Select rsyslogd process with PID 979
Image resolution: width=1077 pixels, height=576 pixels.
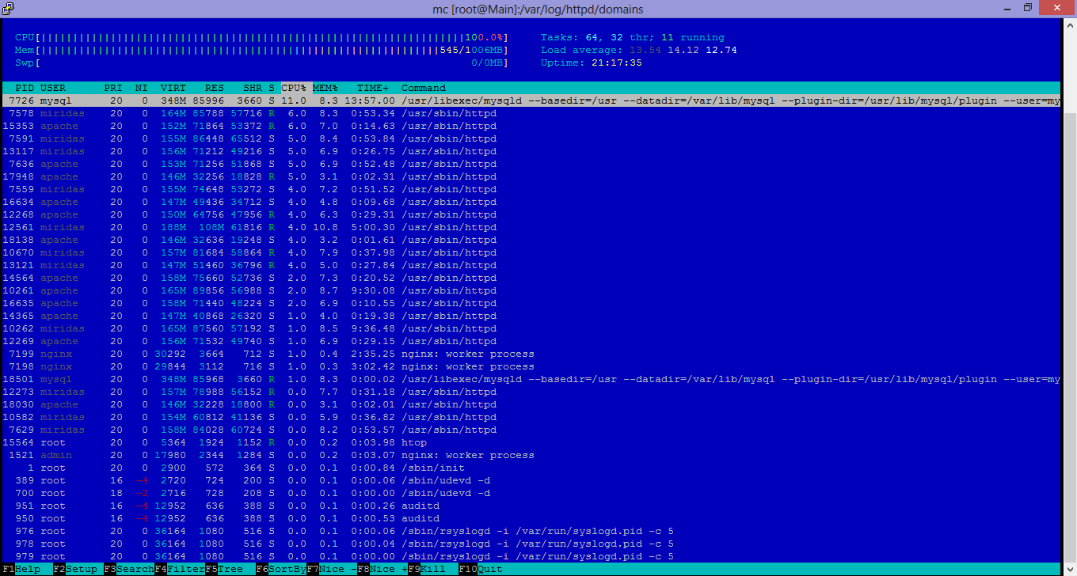tap(531, 556)
